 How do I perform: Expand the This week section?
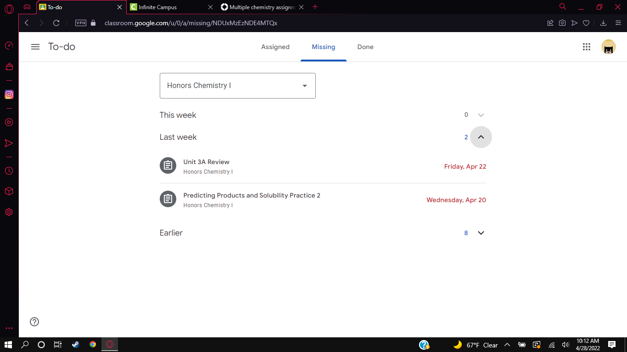click(481, 115)
